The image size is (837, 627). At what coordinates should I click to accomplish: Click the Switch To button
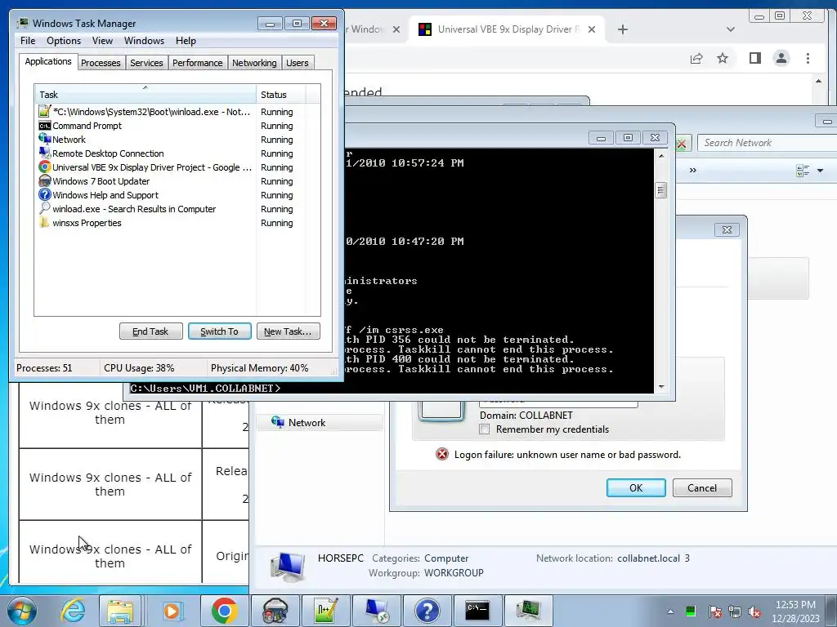219,331
